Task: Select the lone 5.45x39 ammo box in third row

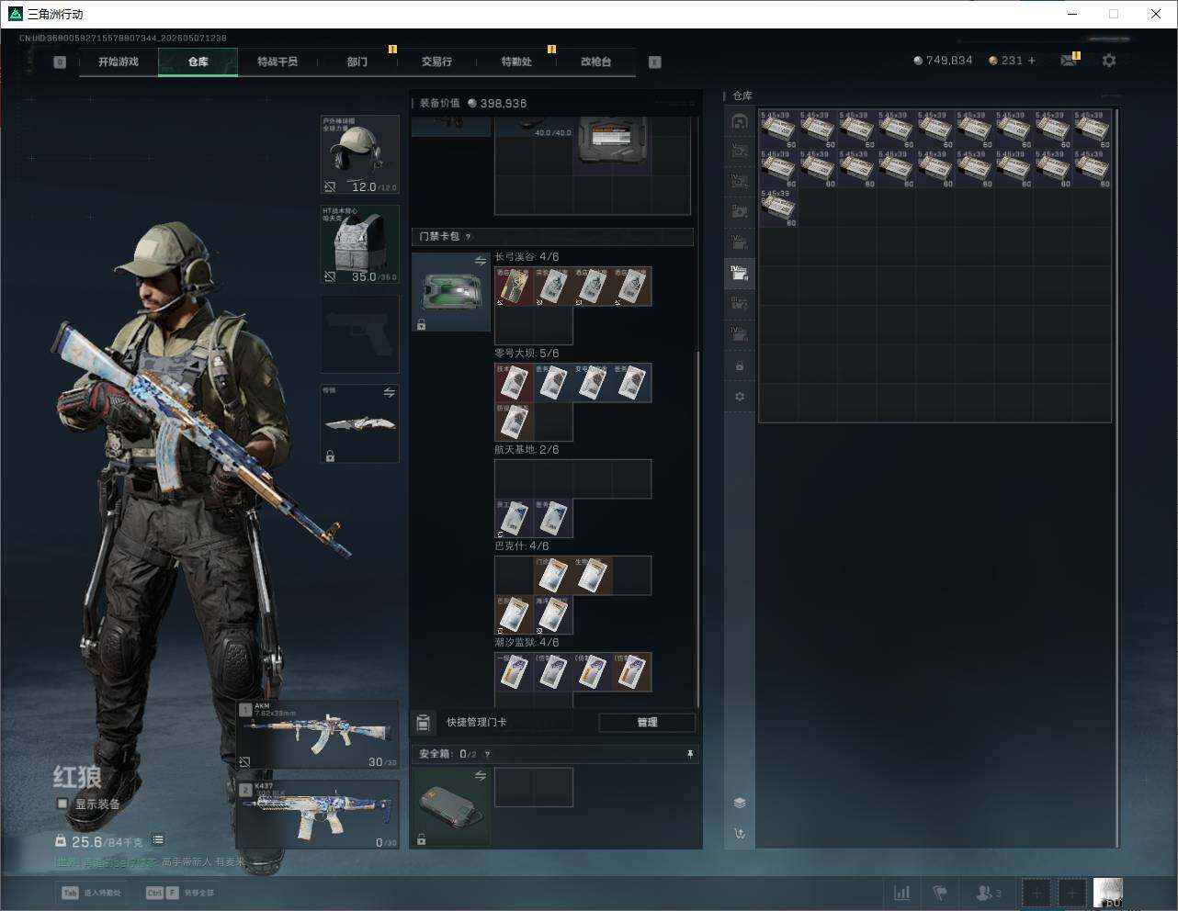Action: tap(778, 208)
